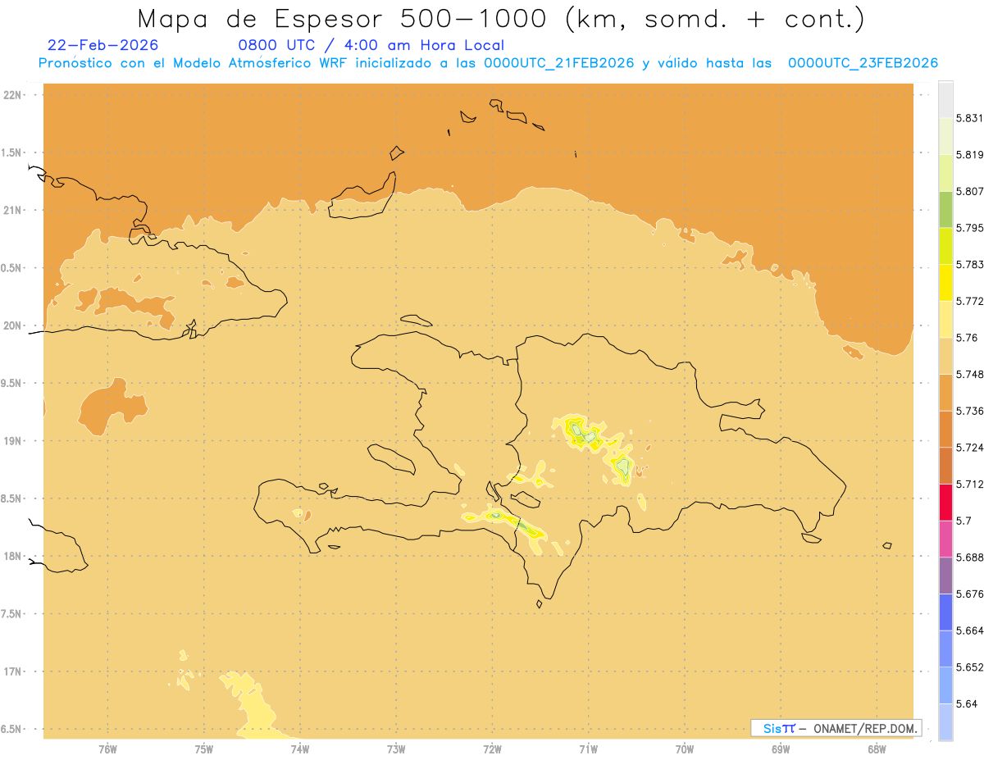Click the latitude label '17N'
The height and width of the screenshot is (760, 984).
click(x=11, y=671)
